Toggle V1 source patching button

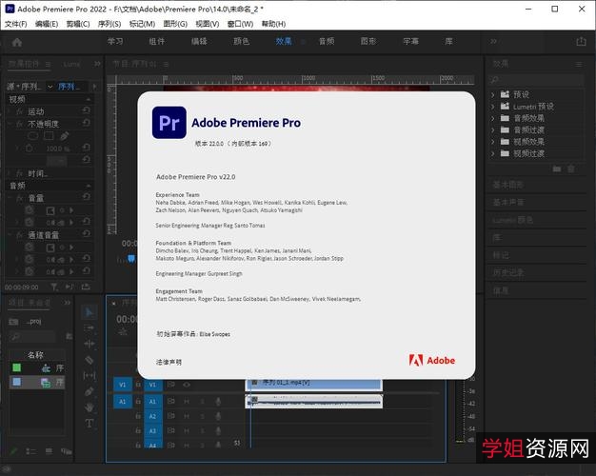(x=123, y=385)
